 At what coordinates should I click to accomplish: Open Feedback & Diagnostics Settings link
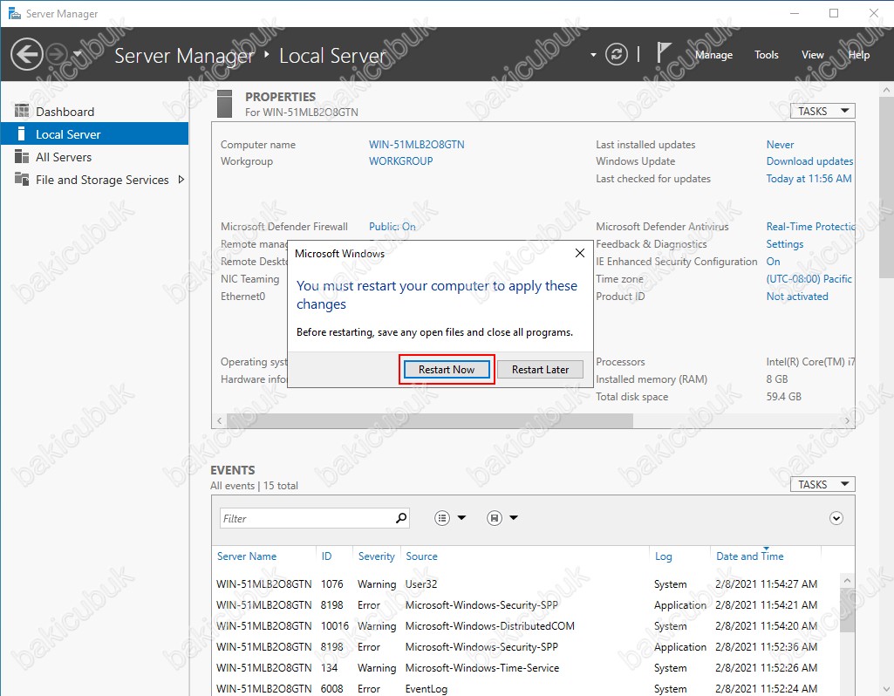pos(784,244)
